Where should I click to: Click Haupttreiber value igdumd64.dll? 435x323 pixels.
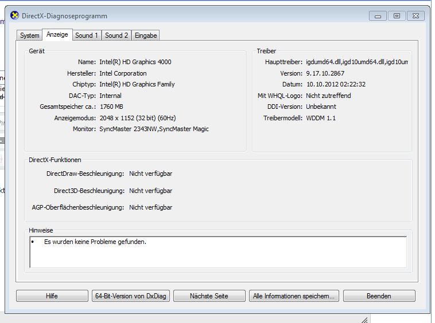pos(357,62)
